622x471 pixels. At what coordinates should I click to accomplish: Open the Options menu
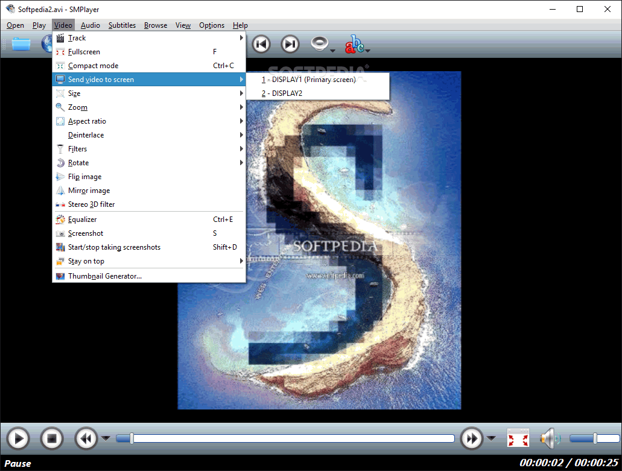point(212,25)
